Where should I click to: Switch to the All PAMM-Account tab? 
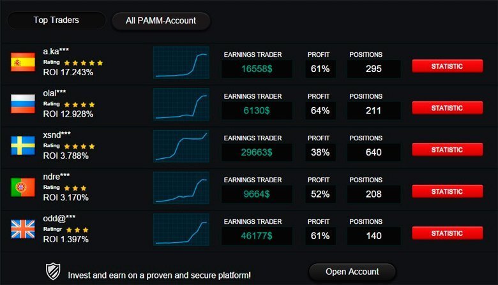(161, 21)
